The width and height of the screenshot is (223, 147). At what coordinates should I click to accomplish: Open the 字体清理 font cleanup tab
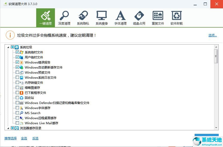pos(120,18)
